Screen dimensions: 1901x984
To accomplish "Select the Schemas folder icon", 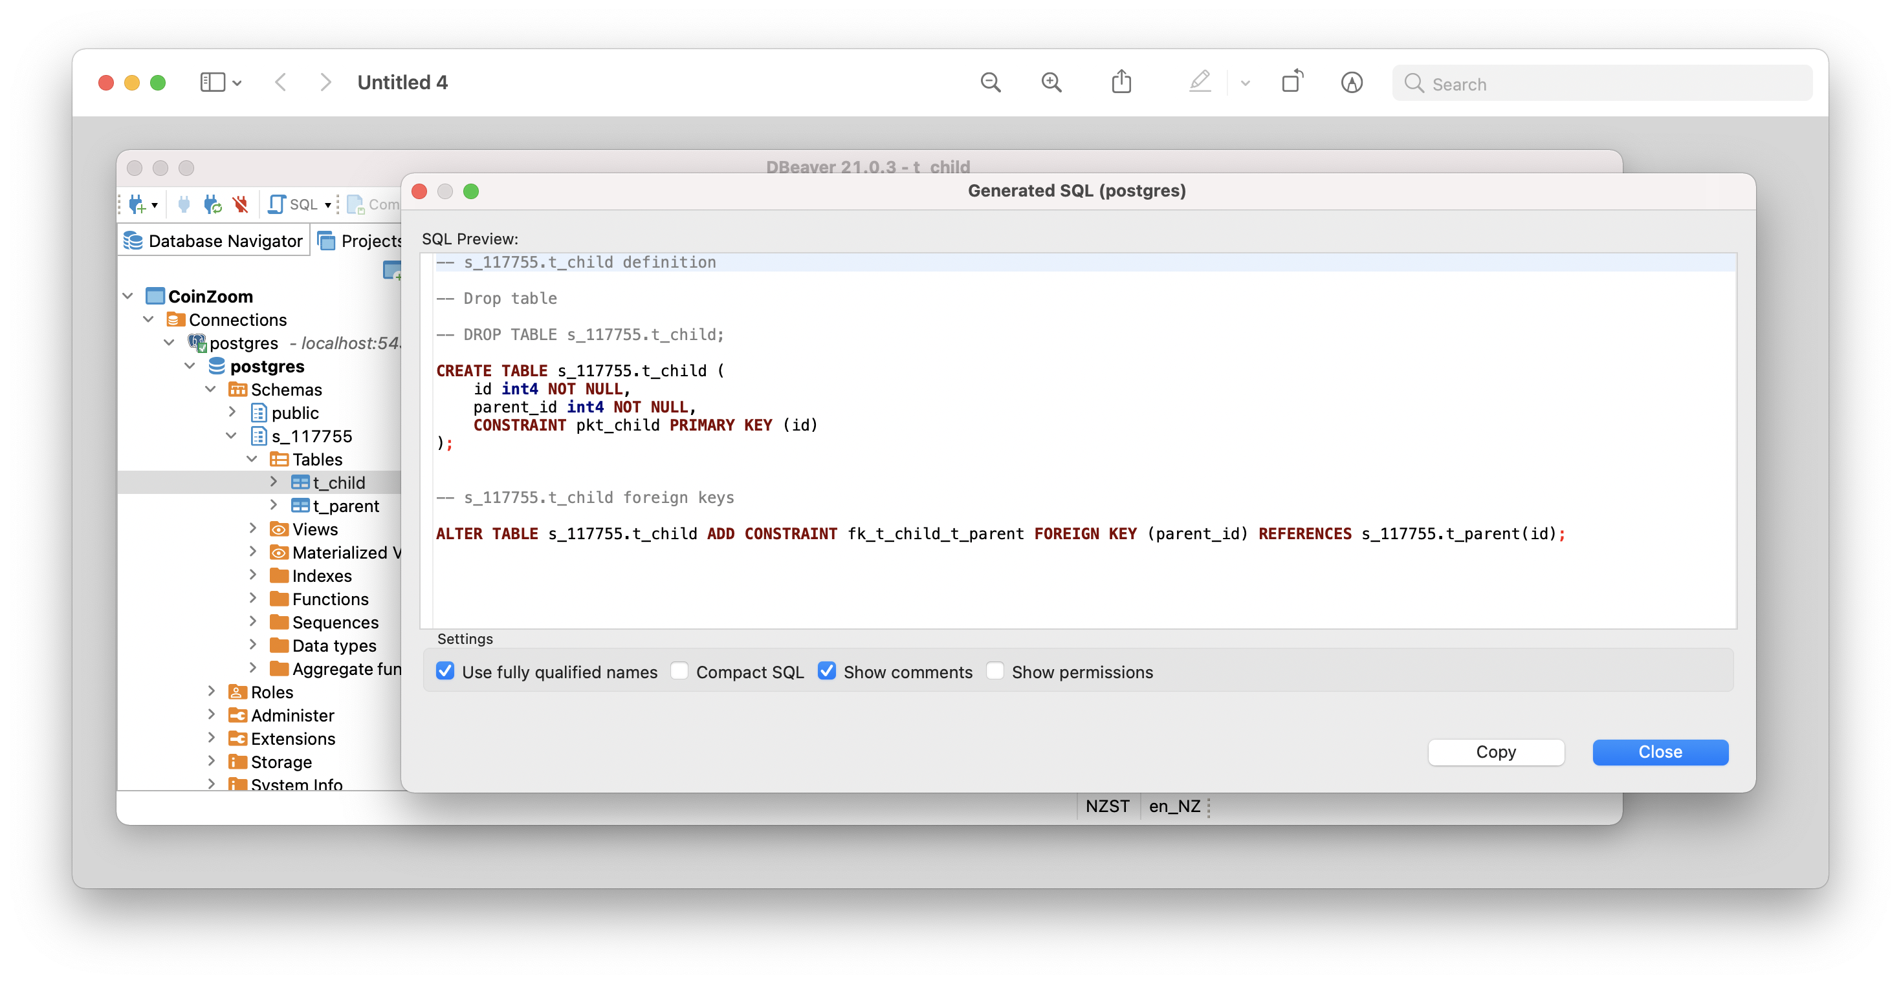I will click(x=237, y=389).
